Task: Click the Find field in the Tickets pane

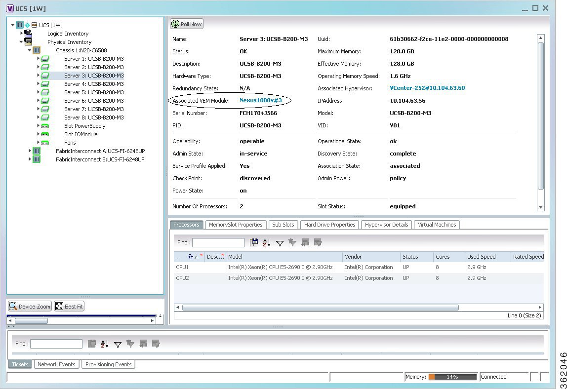Action: click(56, 344)
